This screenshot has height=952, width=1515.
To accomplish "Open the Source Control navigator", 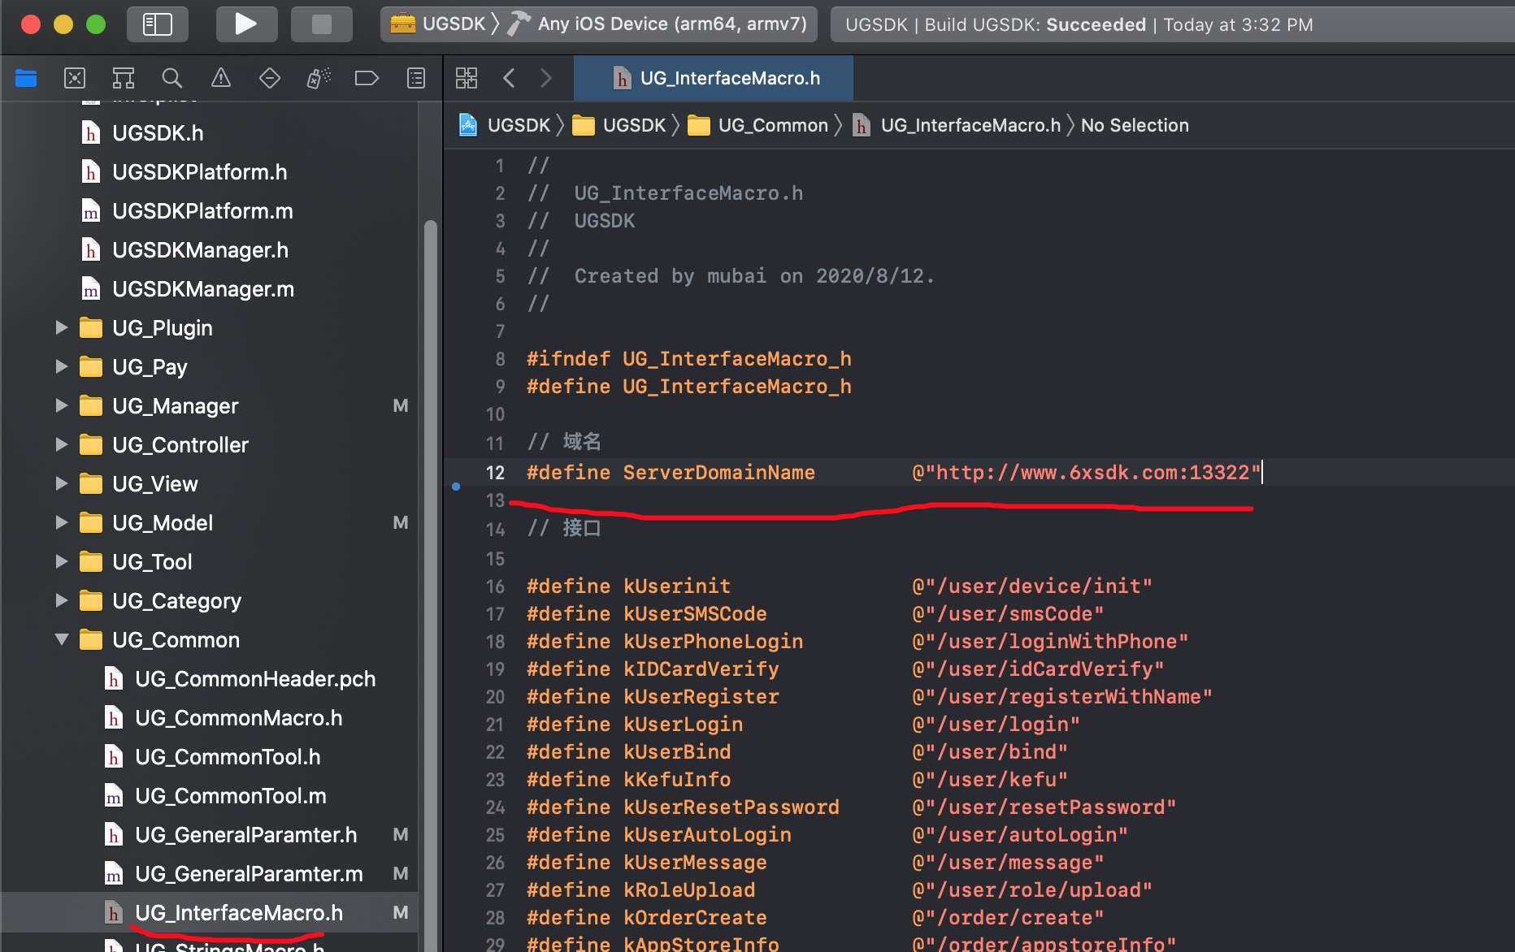I will point(75,78).
